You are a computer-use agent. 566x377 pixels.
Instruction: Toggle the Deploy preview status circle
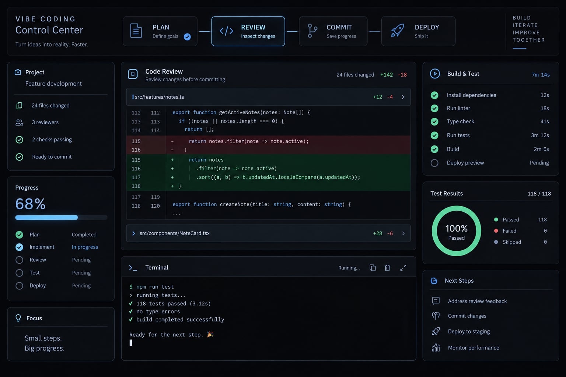pyautogui.click(x=434, y=163)
